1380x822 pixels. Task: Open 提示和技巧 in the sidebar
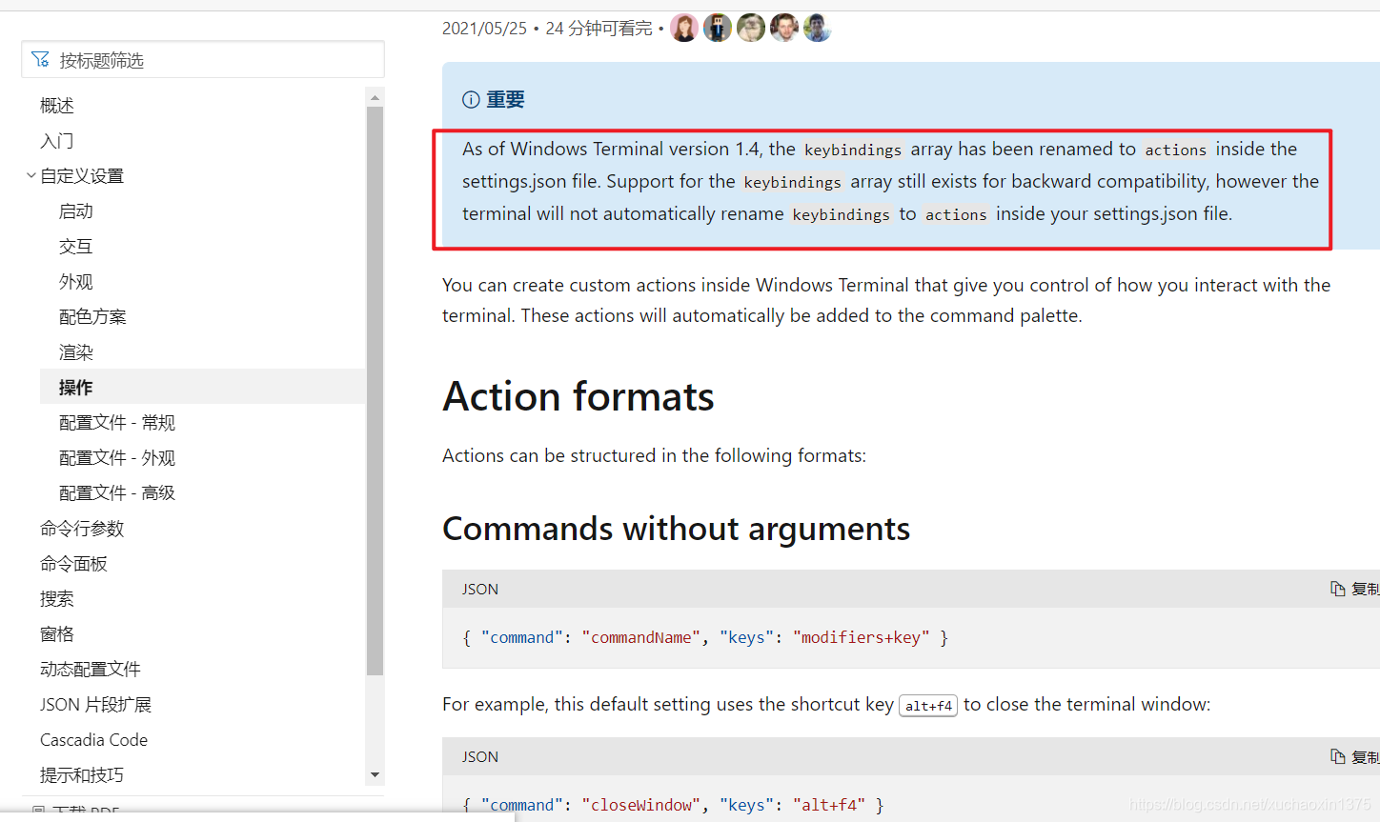click(x=82, y=774)
